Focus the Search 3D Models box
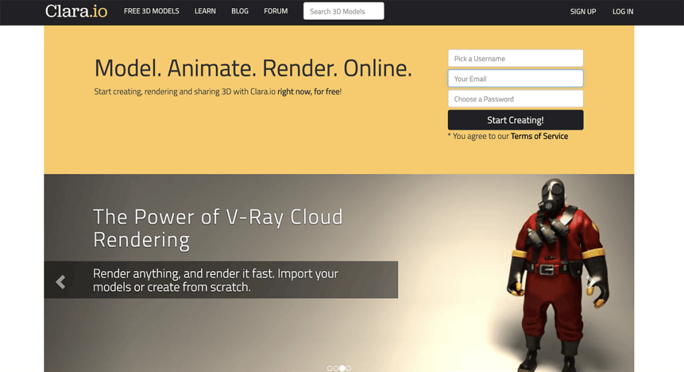Screen dimensions: 684x372 (x=344, y=11)
